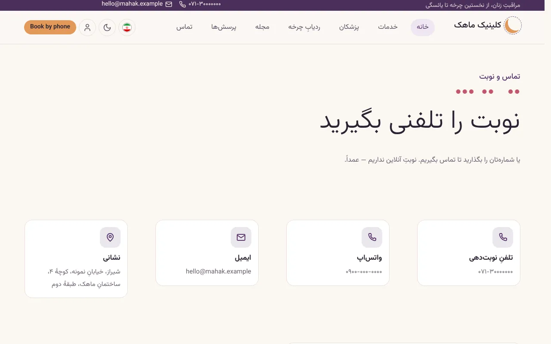Click hello@mahak.example in the top bar
The image size is (551, 344).
tap(132, 4)
